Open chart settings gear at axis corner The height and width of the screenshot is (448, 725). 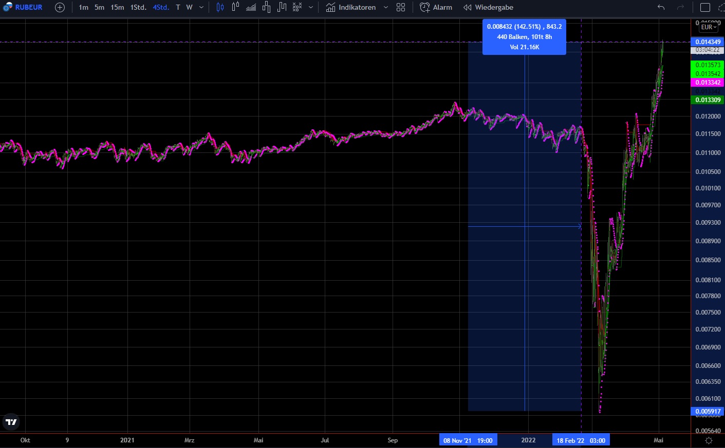point(709,441)
